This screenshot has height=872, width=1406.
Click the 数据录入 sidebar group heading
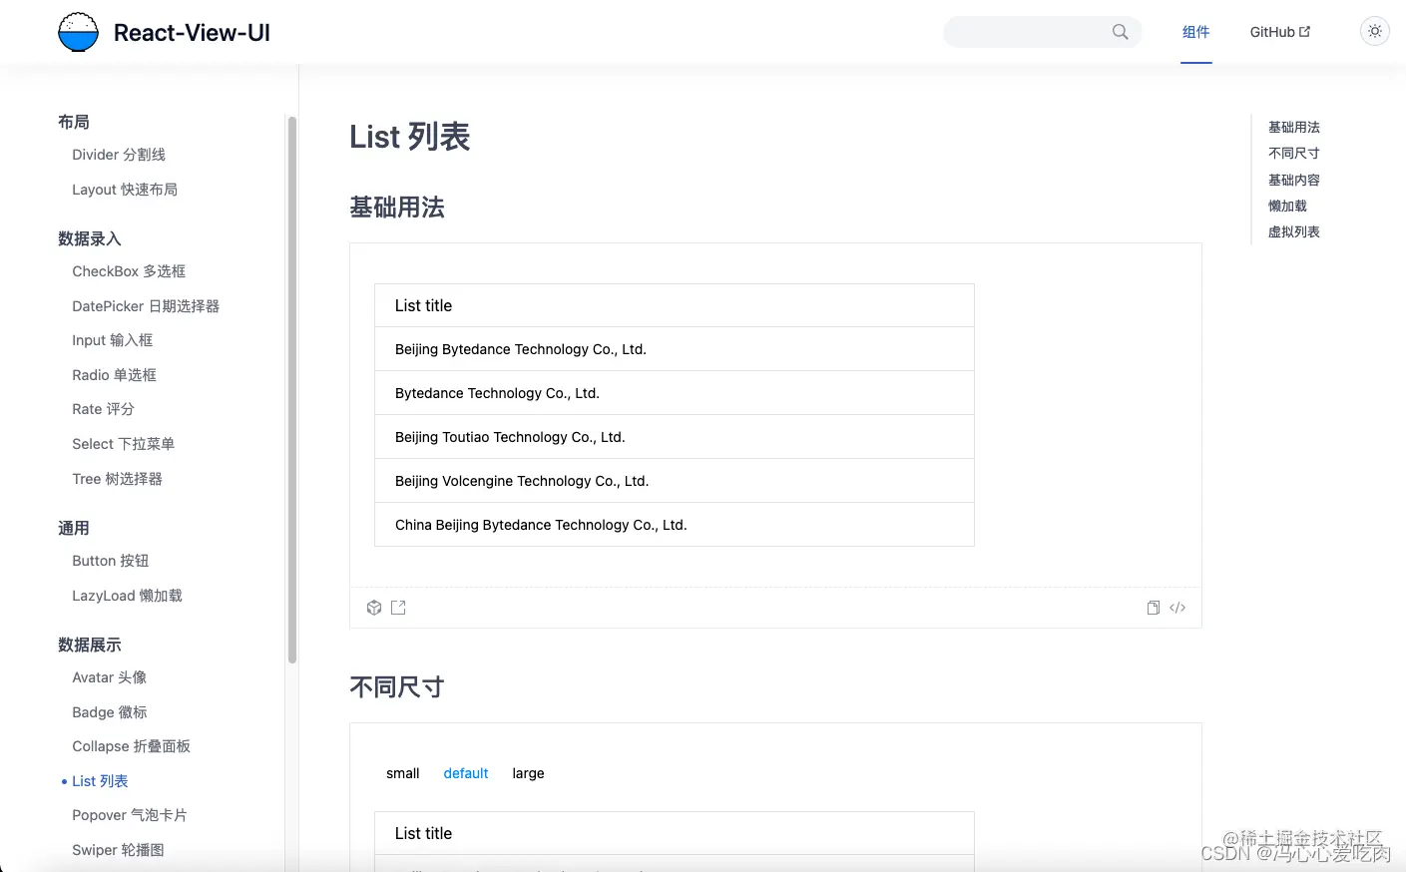90,238
